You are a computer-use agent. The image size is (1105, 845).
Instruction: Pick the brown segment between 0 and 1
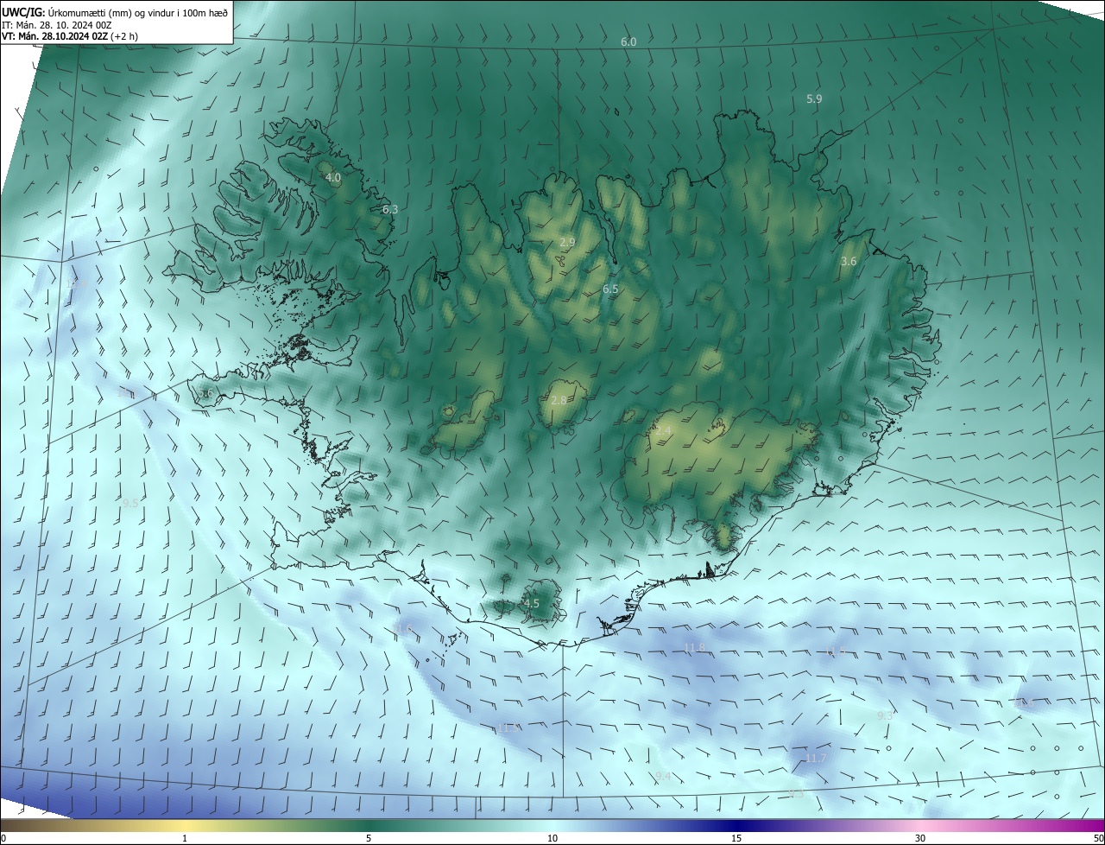click(x=92, y=826)
